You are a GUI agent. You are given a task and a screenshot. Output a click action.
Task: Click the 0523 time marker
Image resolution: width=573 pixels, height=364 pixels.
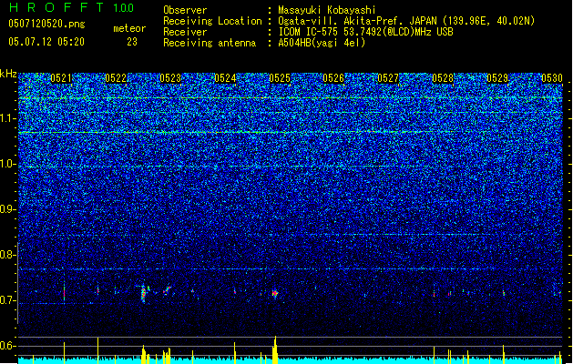pos(170,78)
